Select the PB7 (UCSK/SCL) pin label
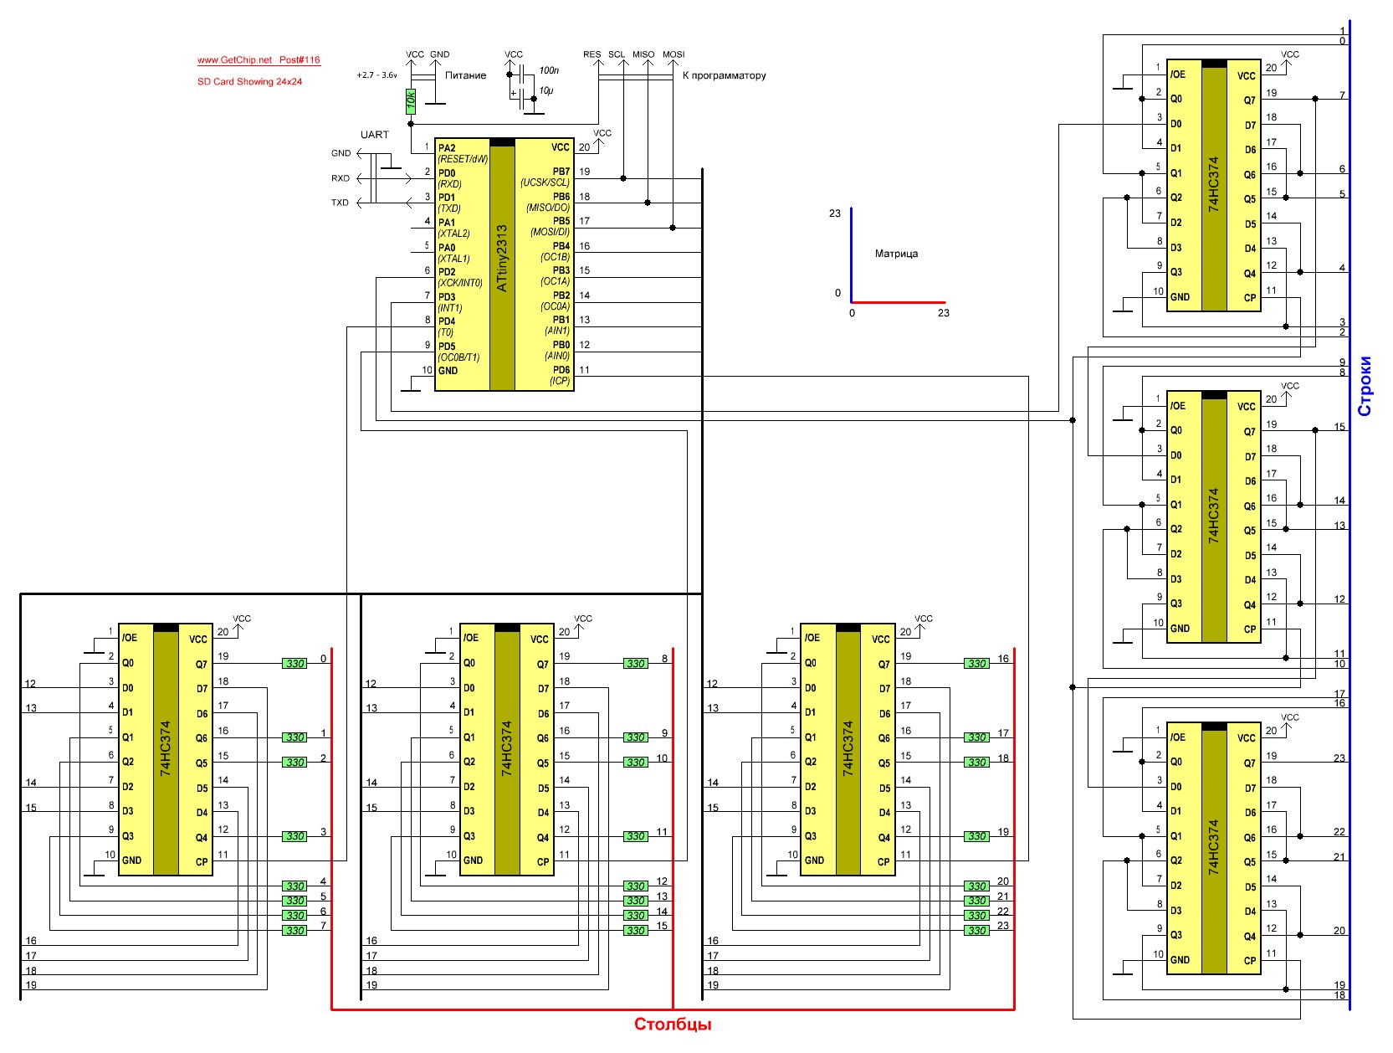This screenshot has height=1053, width=1393. [x=545, y=177]
